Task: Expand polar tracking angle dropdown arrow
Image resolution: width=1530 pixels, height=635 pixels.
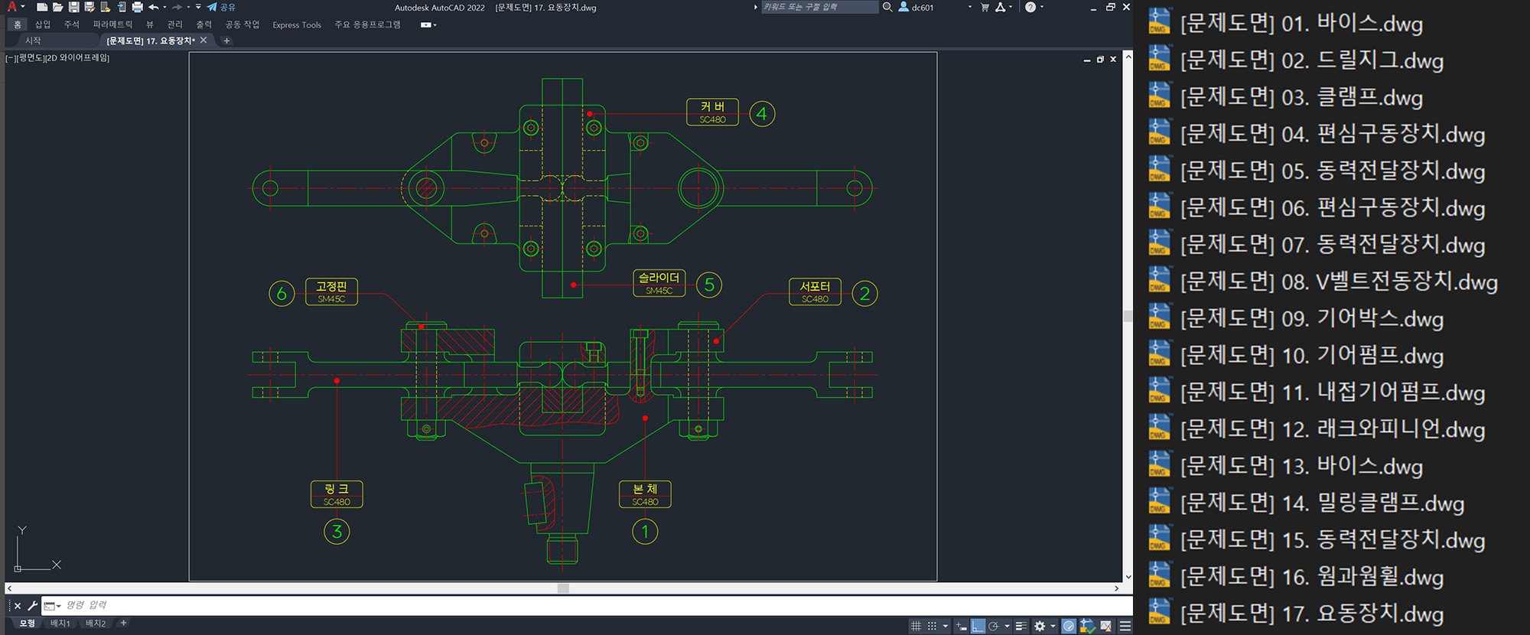Action: pos(1007,626)
